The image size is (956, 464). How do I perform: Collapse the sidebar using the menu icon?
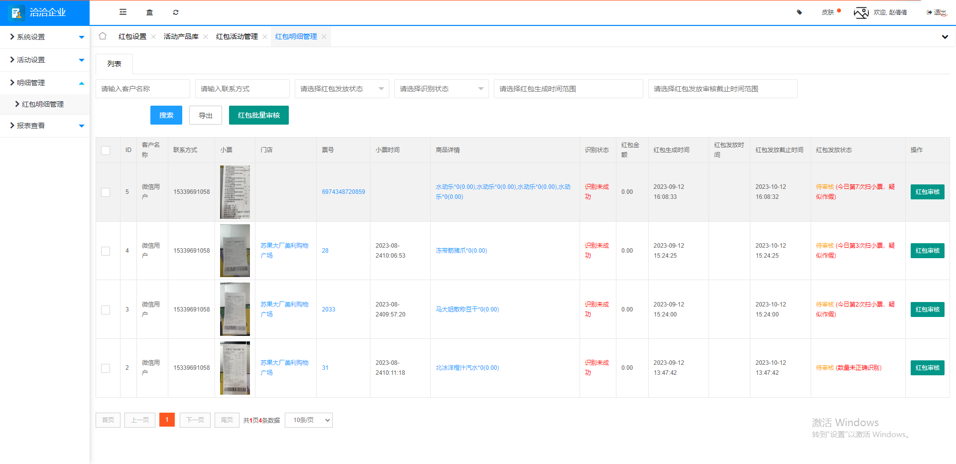122,12
